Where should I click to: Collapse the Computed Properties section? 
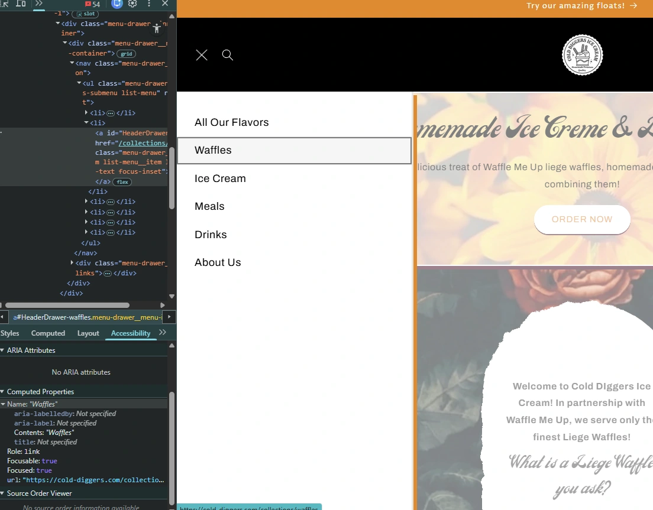click(x=2, y=392)
